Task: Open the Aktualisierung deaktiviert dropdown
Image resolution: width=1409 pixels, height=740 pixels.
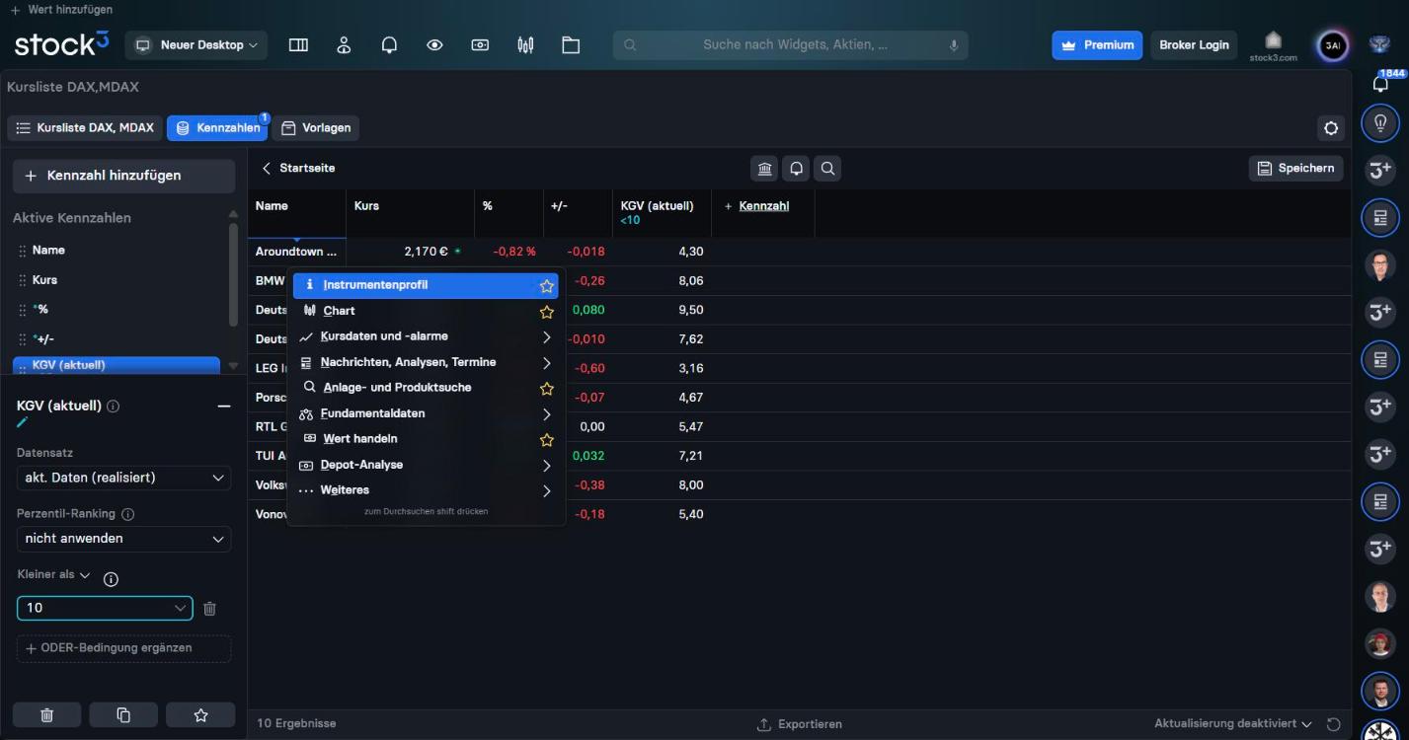Action: 1232,724
